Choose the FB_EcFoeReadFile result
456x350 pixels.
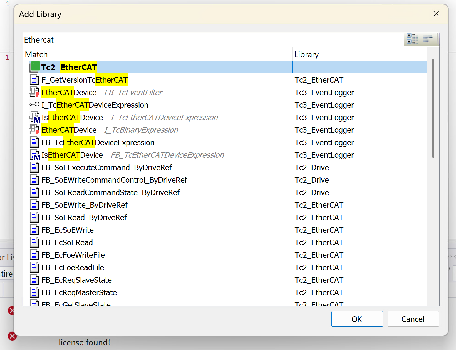[x=73, y=267]
